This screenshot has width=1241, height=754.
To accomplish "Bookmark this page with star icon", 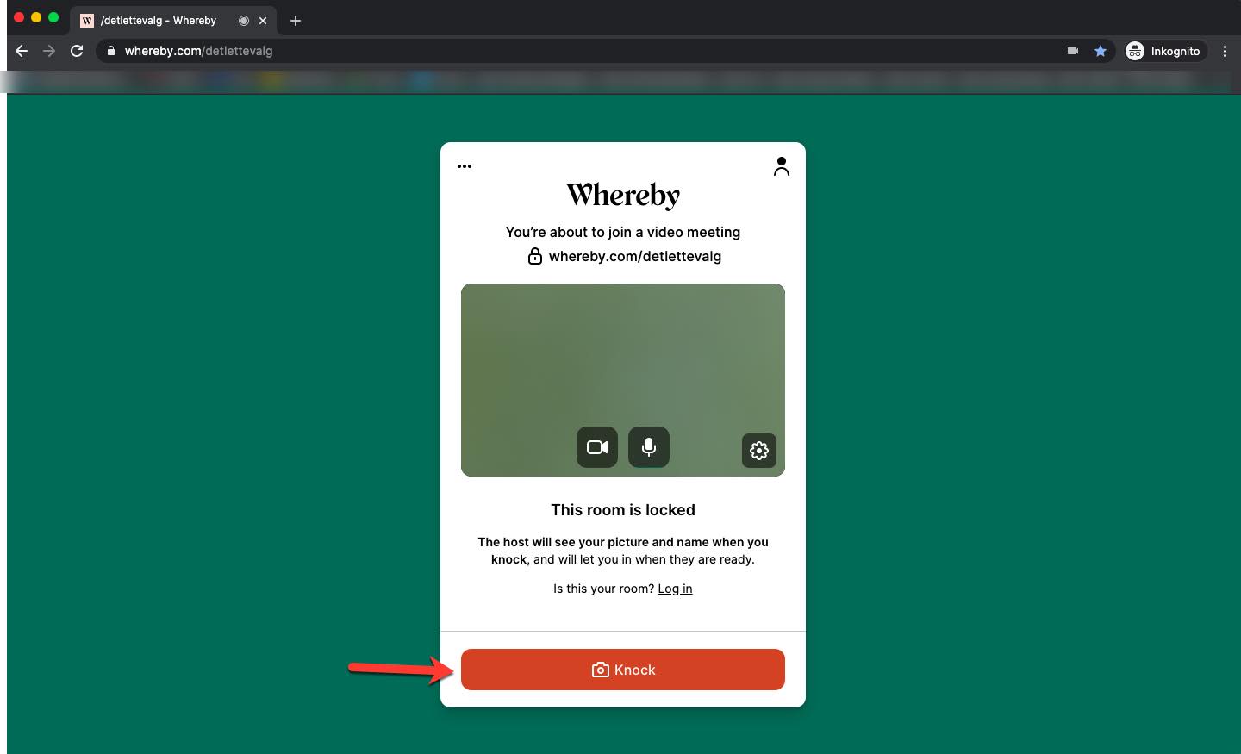I will click(x=1100, y=51).
